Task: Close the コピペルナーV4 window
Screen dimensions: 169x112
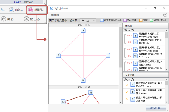Action: 164,8
